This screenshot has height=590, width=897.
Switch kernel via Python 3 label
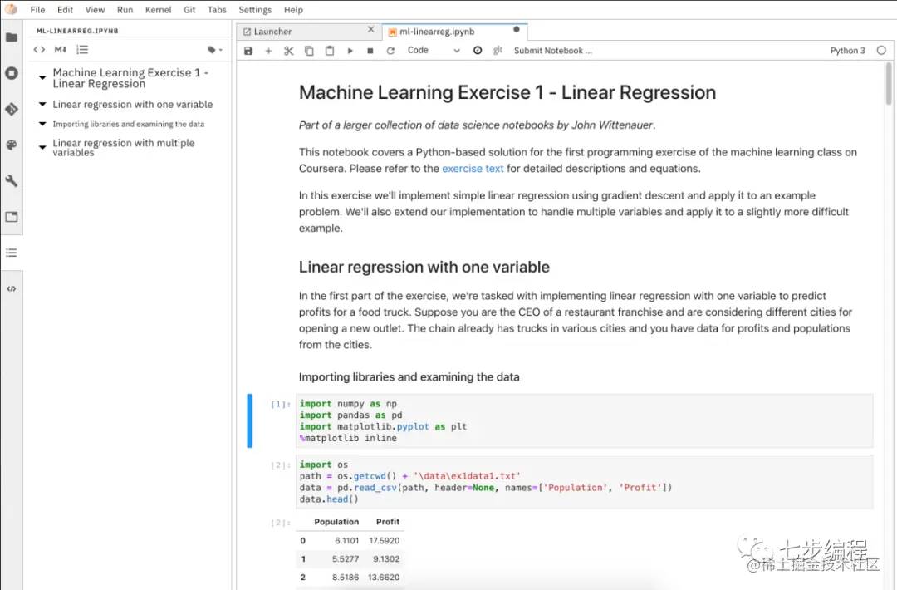[x=847, y=51]
